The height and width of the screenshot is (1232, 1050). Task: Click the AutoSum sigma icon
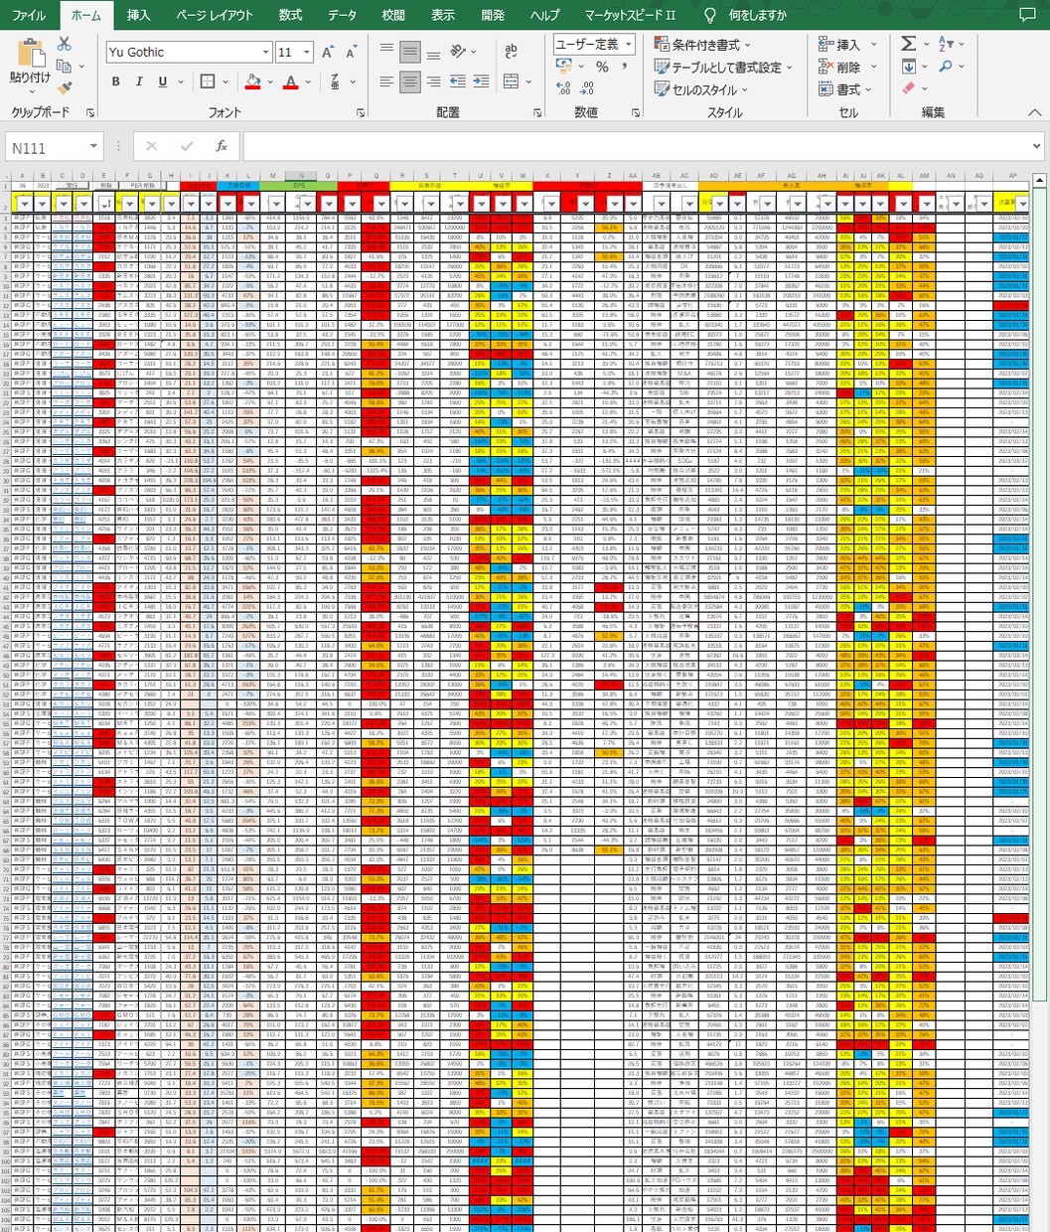(x=909, y=44)
